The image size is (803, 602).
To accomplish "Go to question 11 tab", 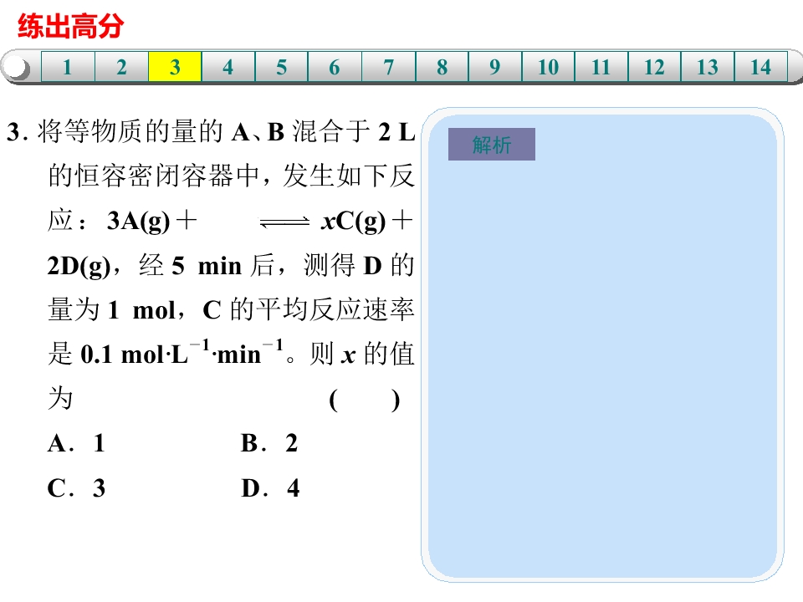I will pos(601,67).
